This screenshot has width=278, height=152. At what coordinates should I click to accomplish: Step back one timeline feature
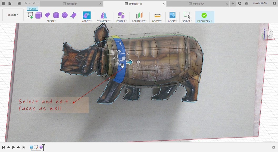tap(8, 147)
